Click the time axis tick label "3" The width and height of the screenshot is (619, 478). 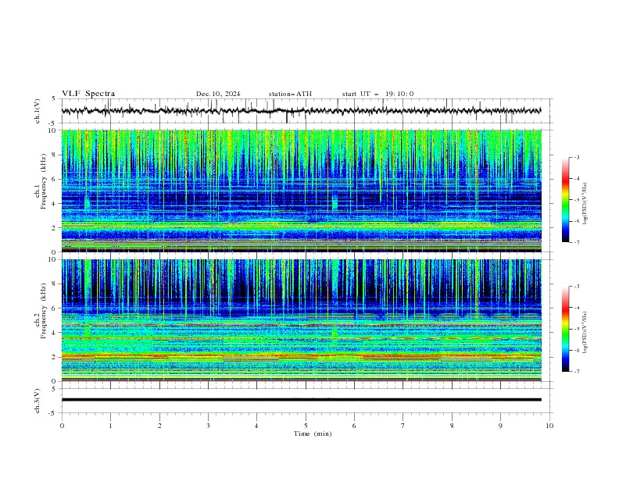click(x=208, y=426)
